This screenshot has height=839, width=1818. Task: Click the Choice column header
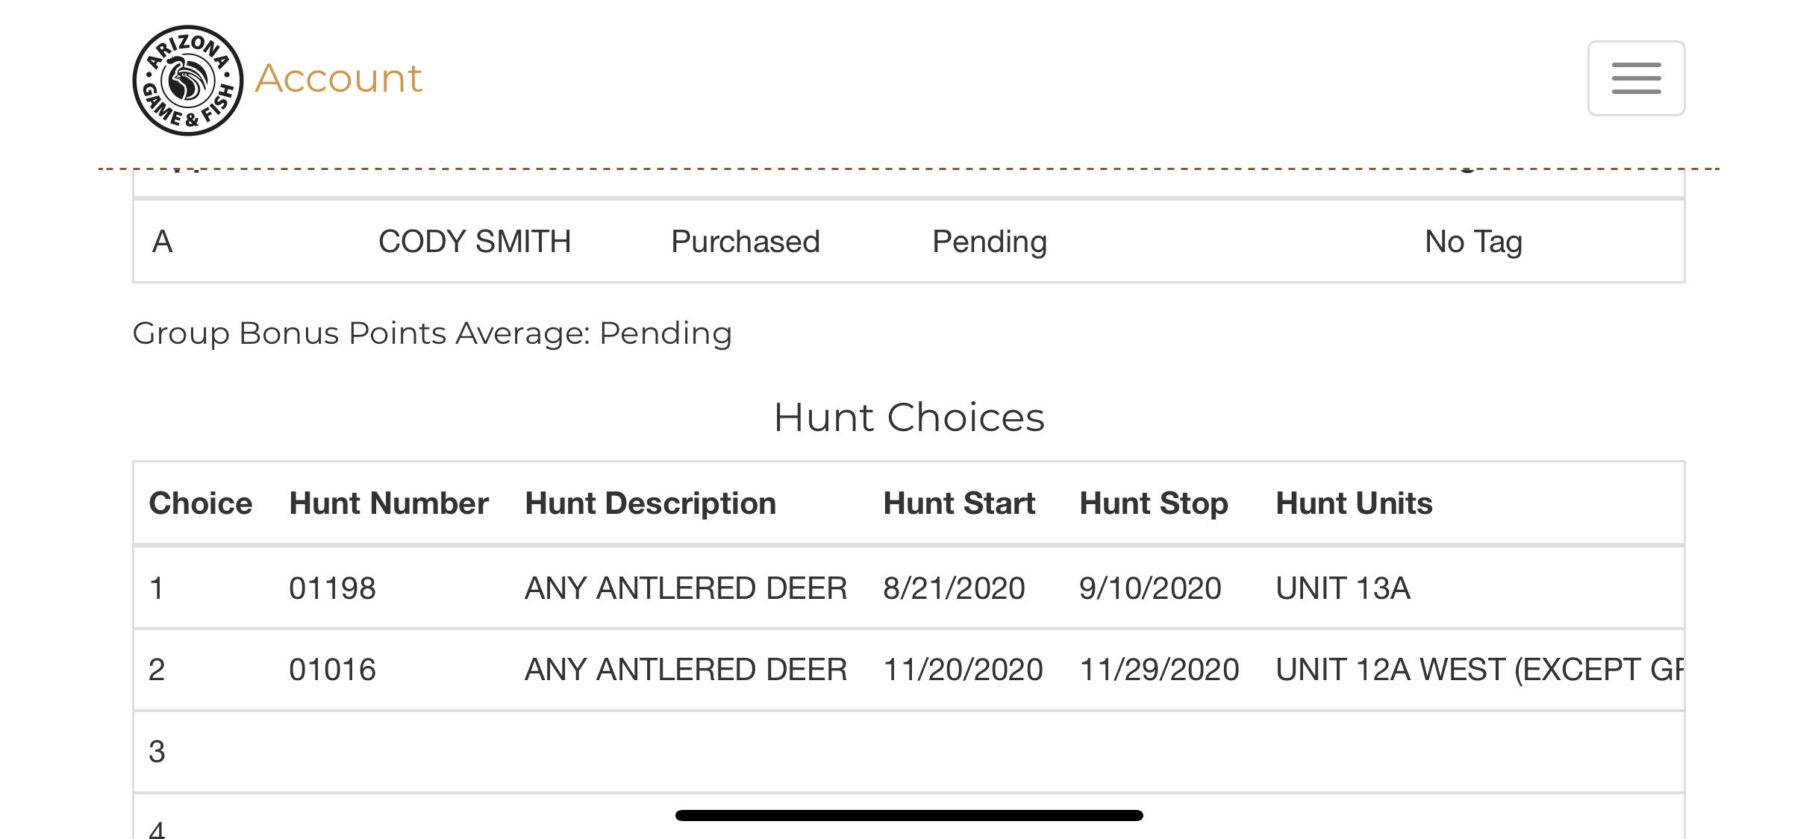(x=201, y=503)
